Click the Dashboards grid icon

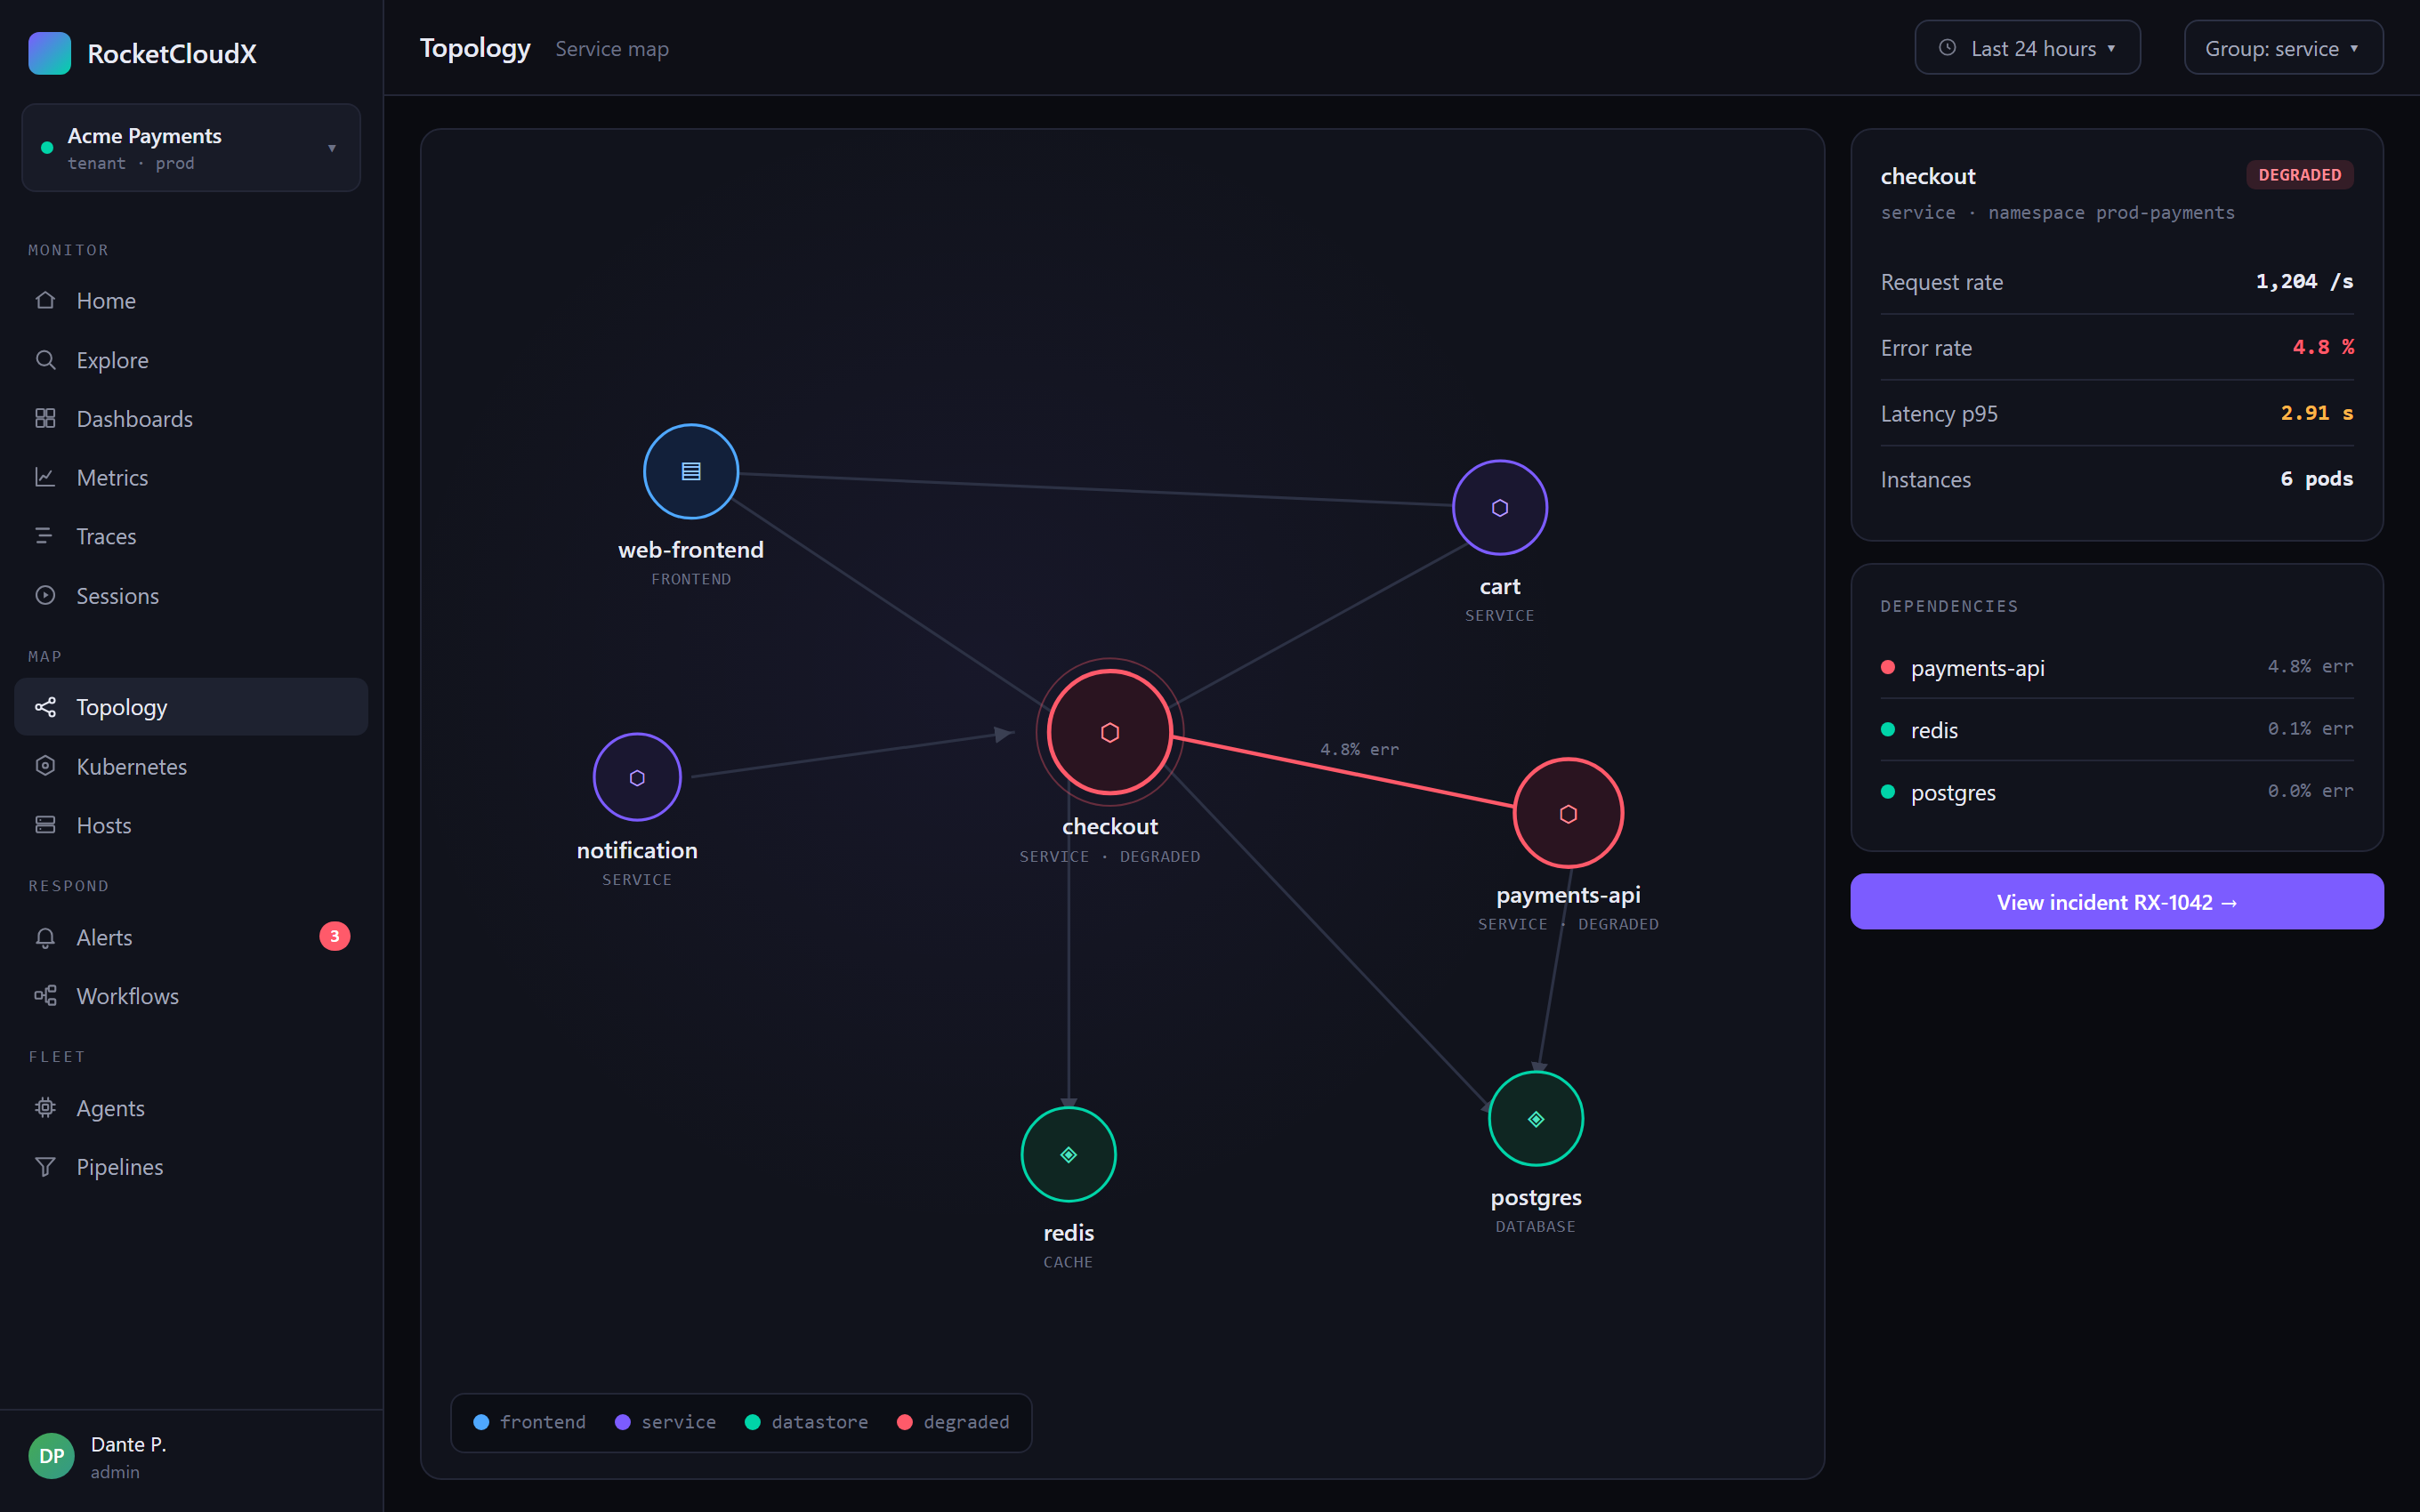click(45, 418)
